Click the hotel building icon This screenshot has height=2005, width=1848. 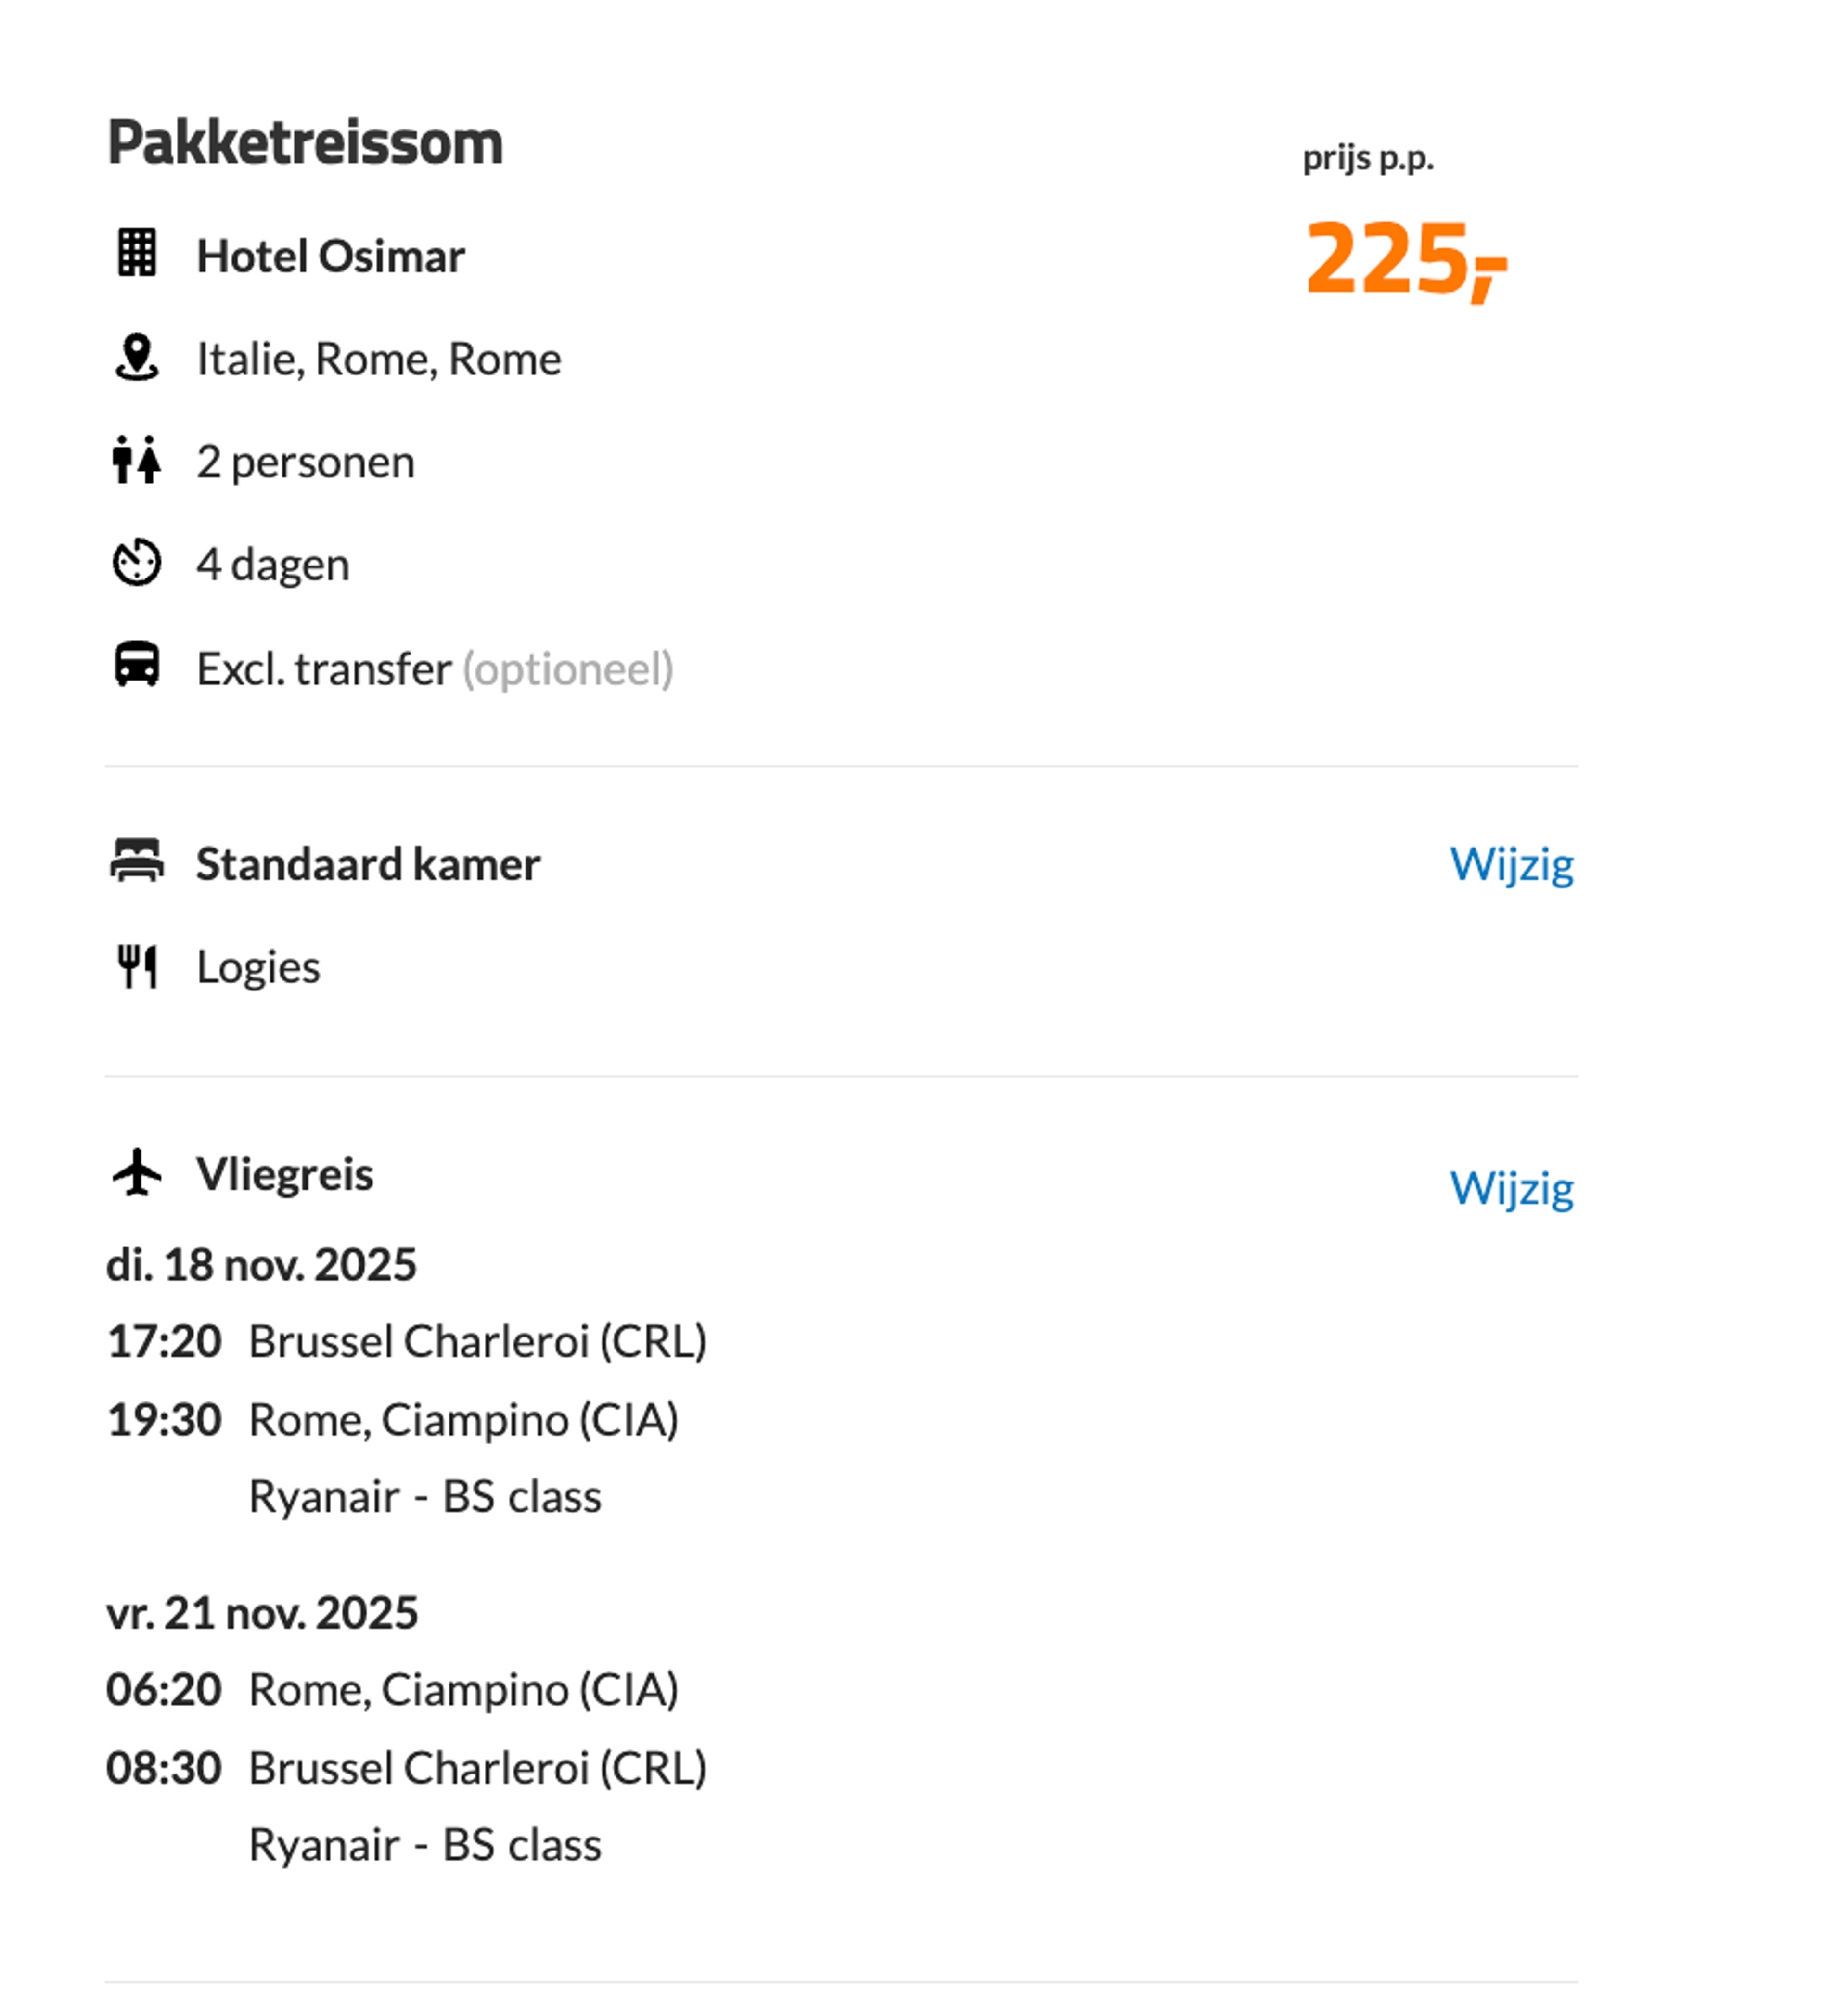[x=137, y=253]
